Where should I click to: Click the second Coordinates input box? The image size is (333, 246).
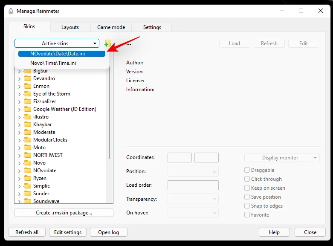206,157
